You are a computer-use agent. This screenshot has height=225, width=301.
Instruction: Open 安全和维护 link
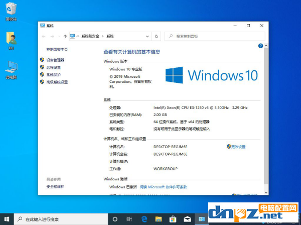55,187
